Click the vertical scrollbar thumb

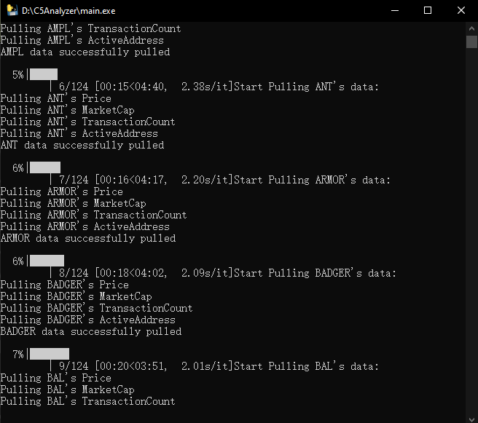[471, 42]
